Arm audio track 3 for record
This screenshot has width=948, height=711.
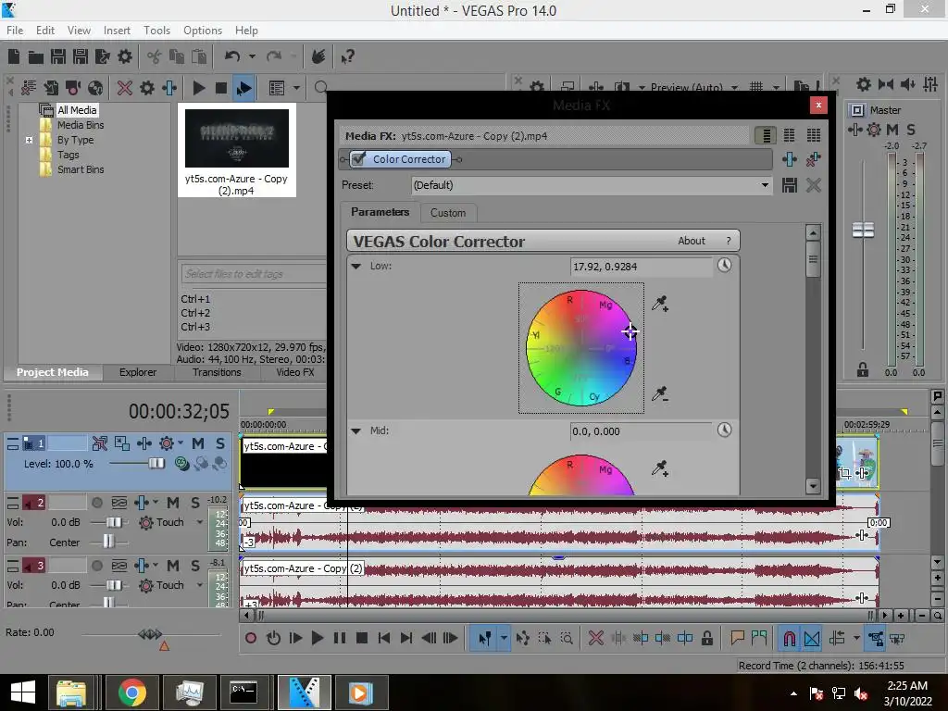96,566
